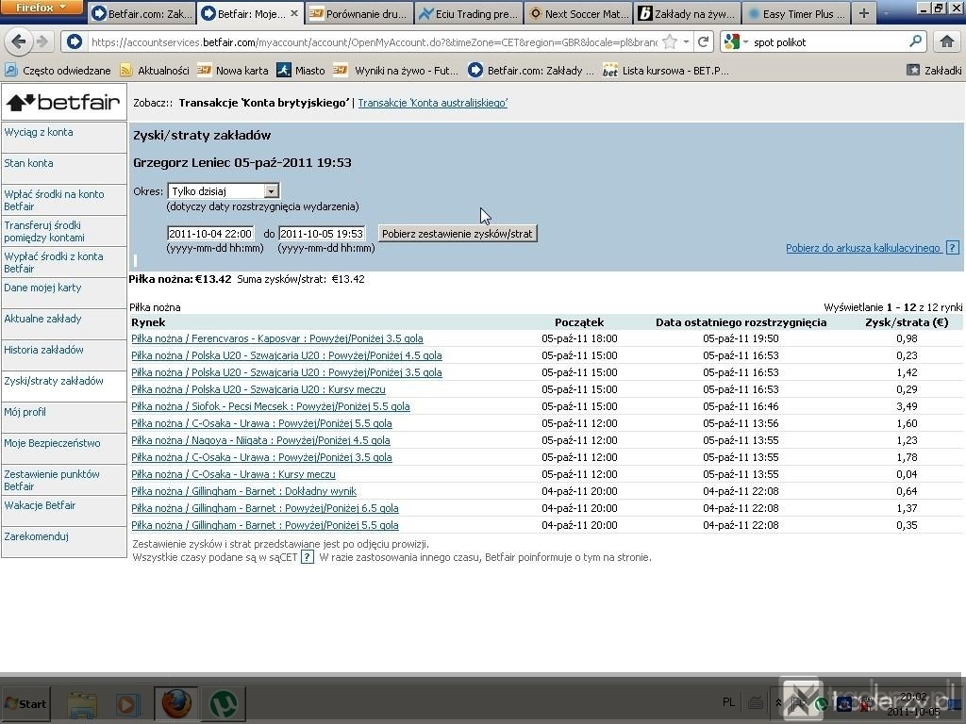966x724 pixels.
Task: Click the bookmark star in address bar
Action: pyautogui.click(x=670, y=41)
